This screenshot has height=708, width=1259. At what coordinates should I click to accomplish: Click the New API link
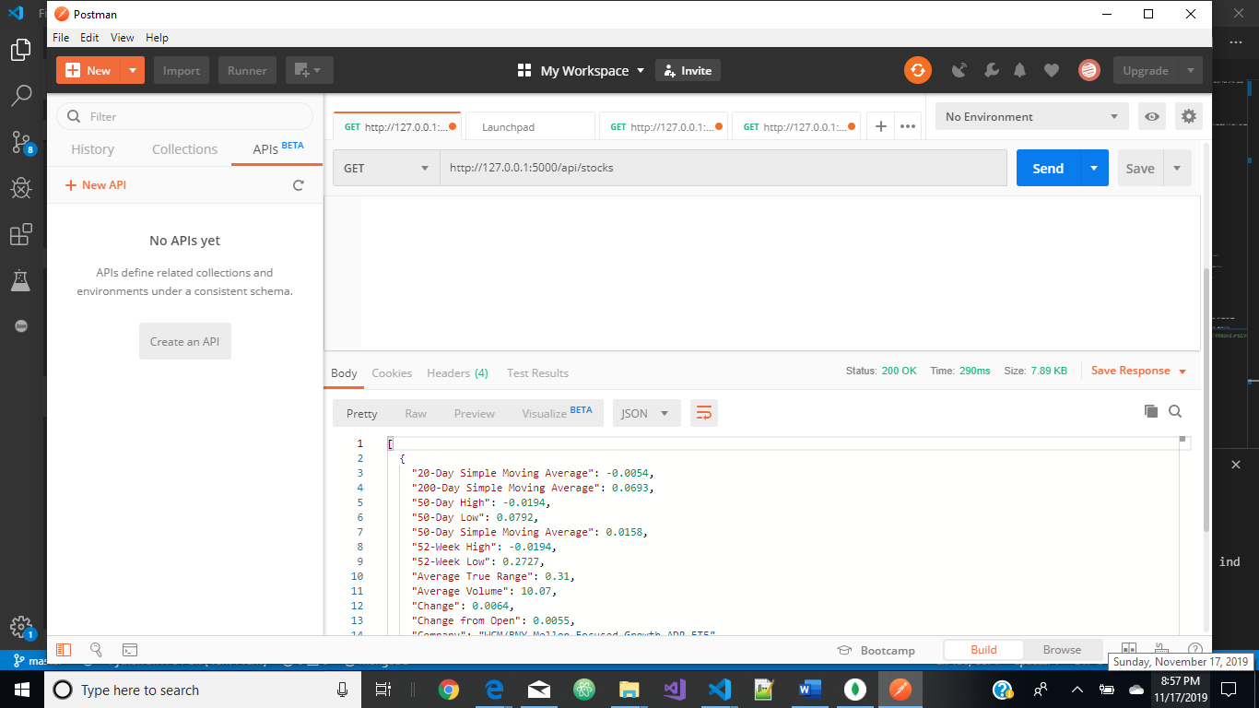coord(96,185)
